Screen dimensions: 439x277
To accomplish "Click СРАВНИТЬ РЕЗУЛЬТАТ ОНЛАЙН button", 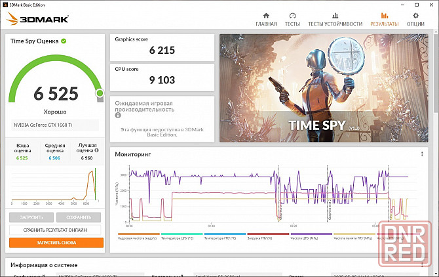I will tap(55, 230).
